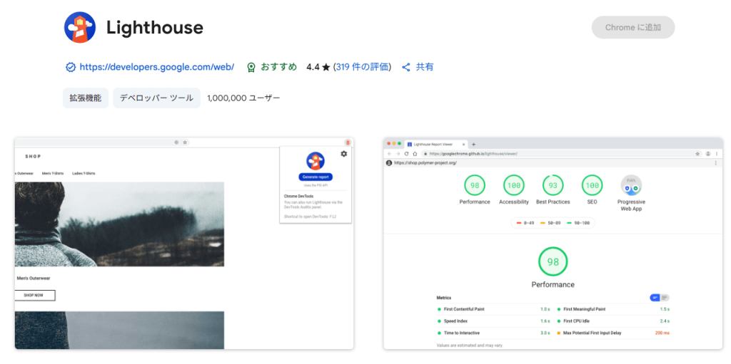This screenshot has width=731, height=364.
Task: Click the browser home icon
Action: point(415,154)
